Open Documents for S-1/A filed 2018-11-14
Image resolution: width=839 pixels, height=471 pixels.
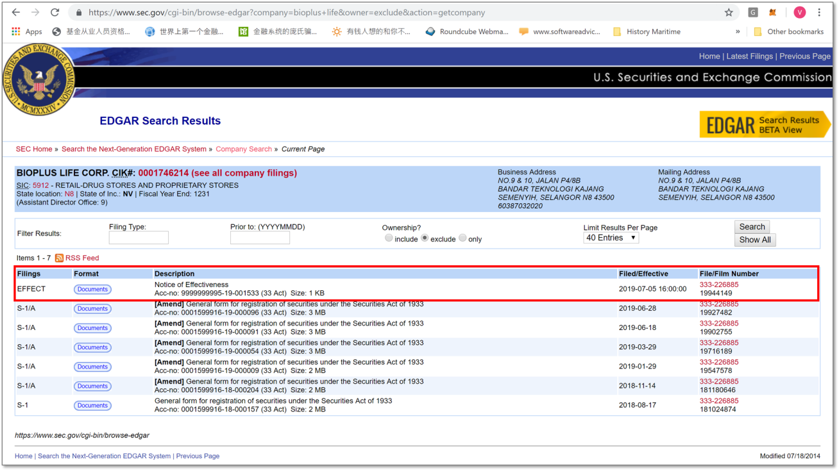(92, 386)
